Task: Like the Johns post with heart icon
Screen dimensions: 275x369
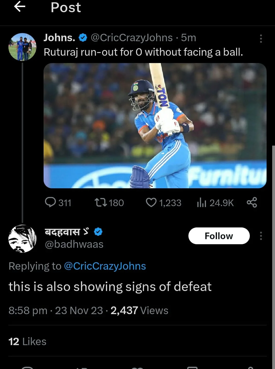Action: (151, 203)
